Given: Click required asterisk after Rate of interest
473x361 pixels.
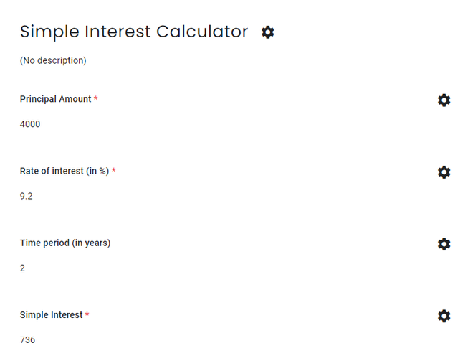Looking at the screenshot, I should click(x=114, y=170).
